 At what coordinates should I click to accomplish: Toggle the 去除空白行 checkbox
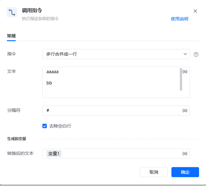pyautogui.click(x=45, y=126)
